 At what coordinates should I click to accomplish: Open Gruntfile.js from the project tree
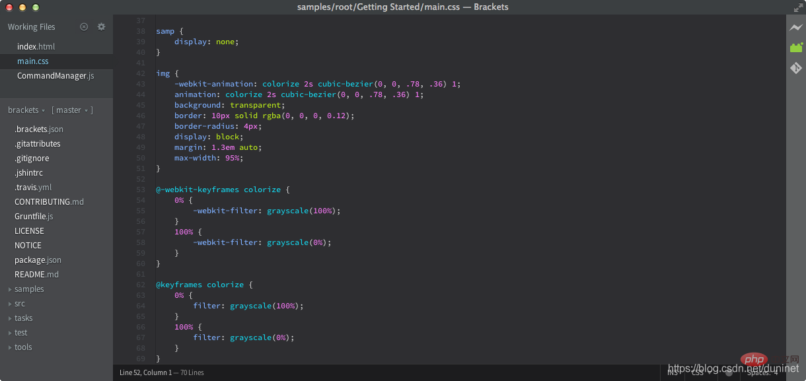point(34,217)
